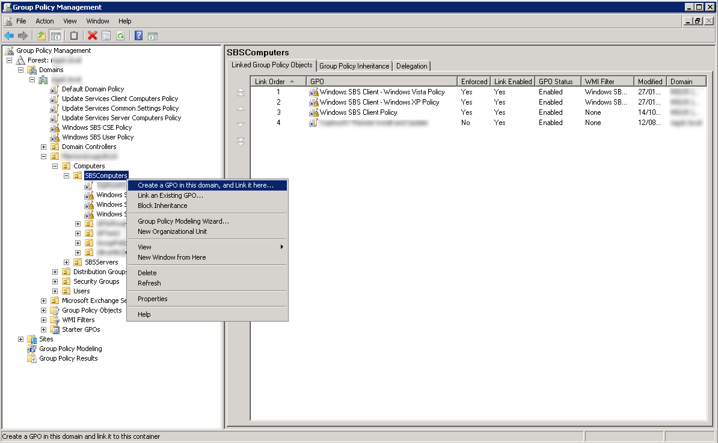Expand the WMI Filters node
The width and height of the screenshot is (718, 443).
pos(43,320)
